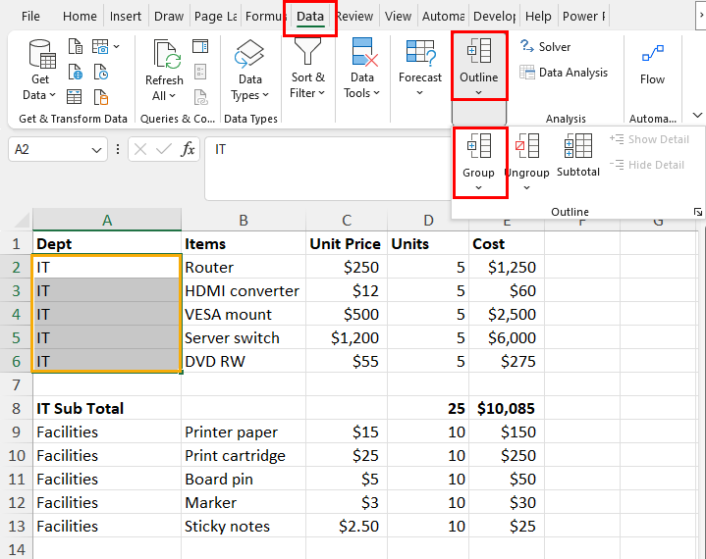
Task: Click the Recent Sources icon
Action: pos(101,72)
